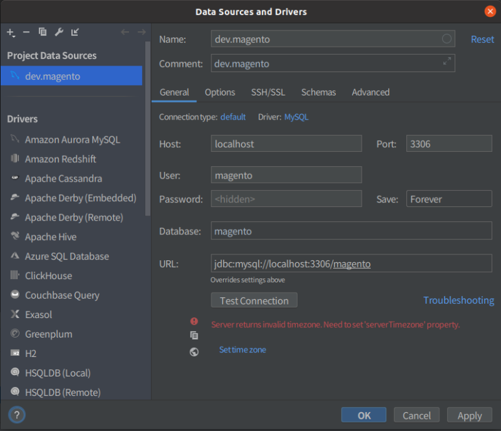Click the Host input field
Image resolution: width=501 pixels, height=431 pixels.
286,143
